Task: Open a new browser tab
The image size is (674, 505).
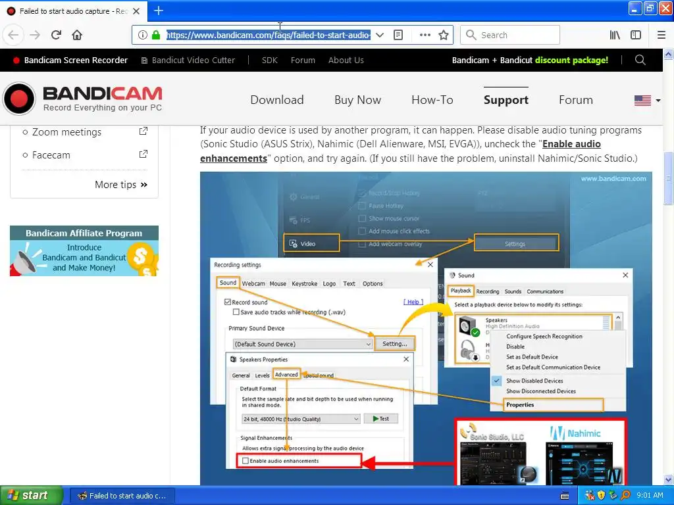Action: point(158,11)
